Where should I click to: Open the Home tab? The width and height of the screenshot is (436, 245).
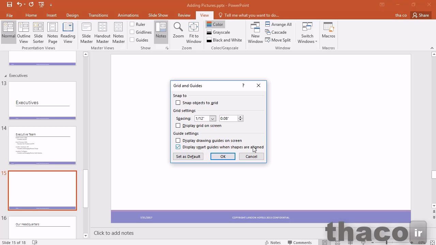coord(31,15)
